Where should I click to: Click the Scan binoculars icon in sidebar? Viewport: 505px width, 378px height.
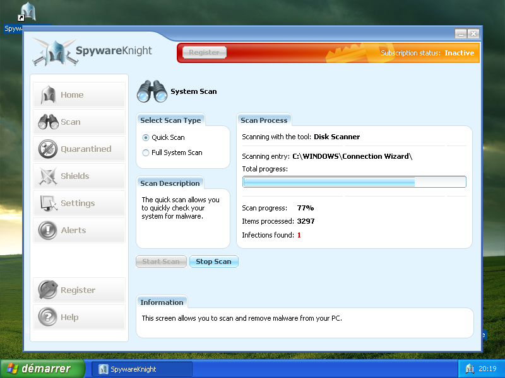[x=48, y=122]
